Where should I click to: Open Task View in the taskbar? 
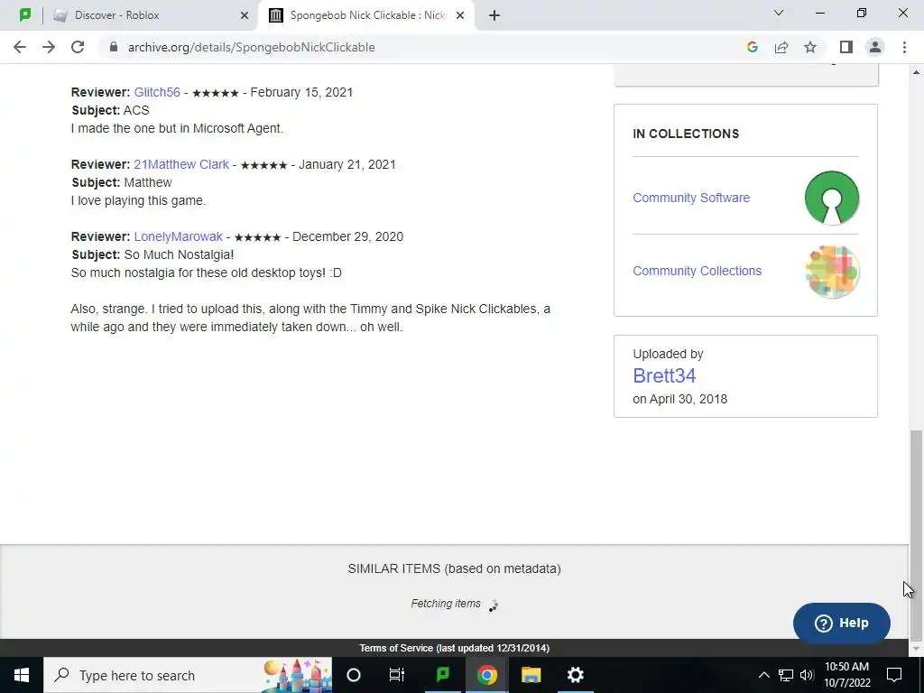[x=397, y=675]
